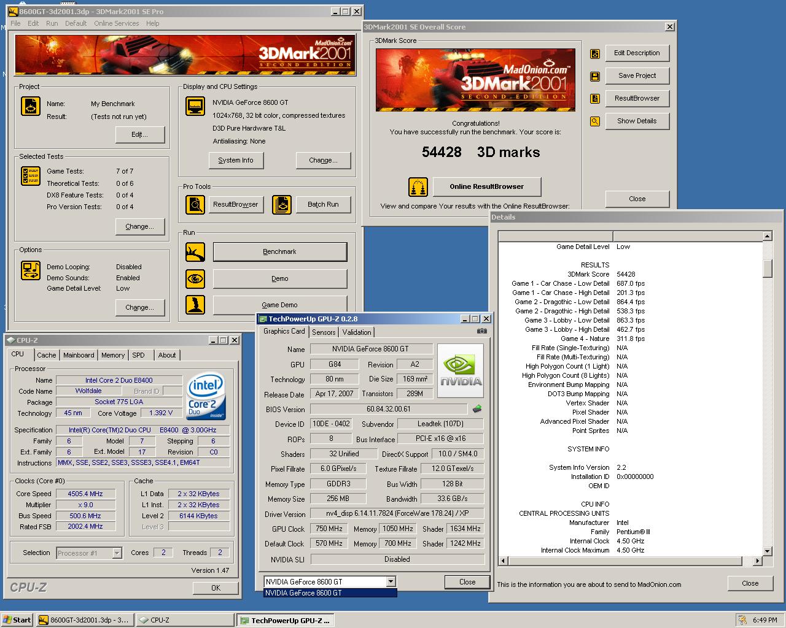Click the Save Project button
Viewport: 786px width, 628px height.
[x=637, y=75]
